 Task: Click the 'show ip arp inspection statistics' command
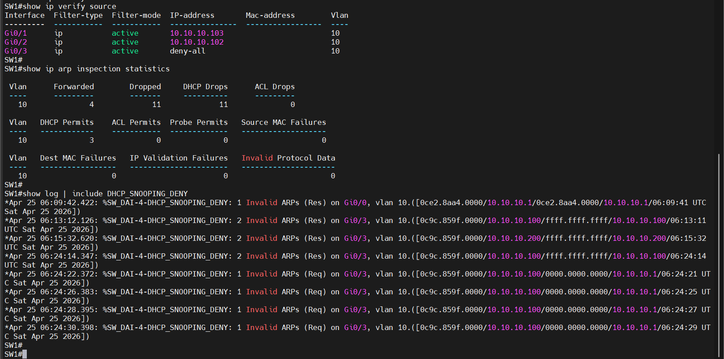coord(96,69)
